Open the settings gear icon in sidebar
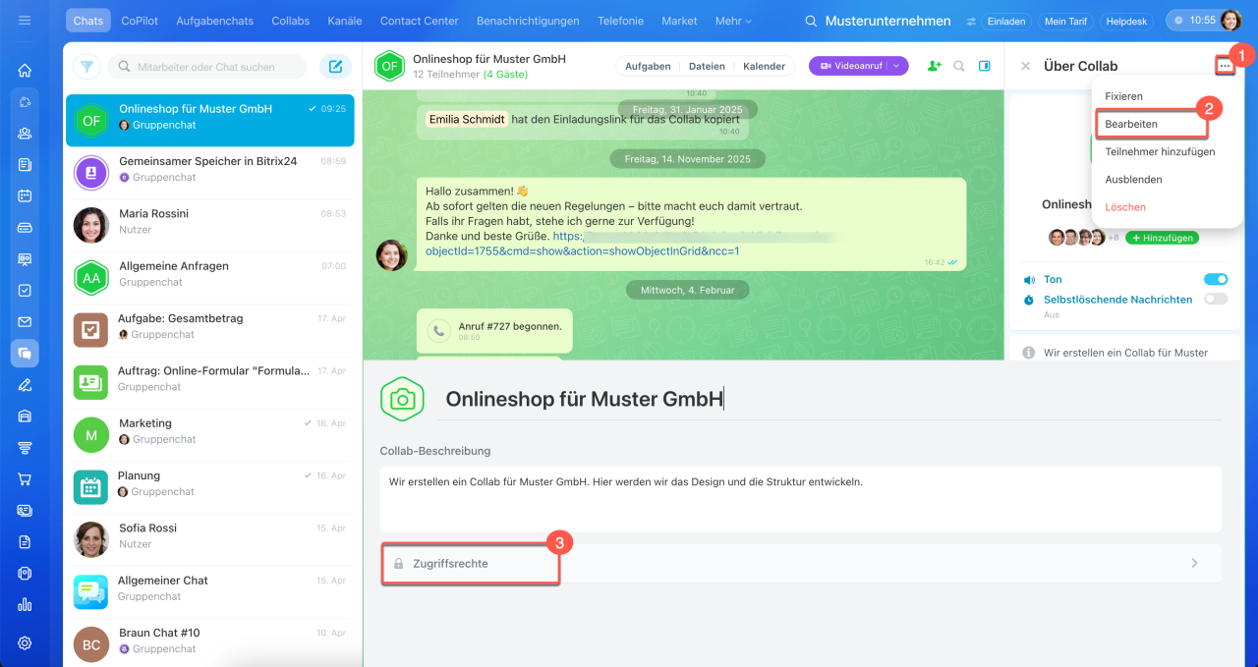Viewport: 1258px width, 667px height. 25,643
